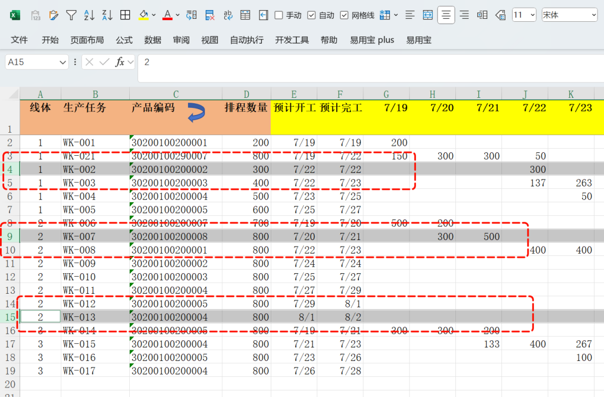Click the refresh columns icon beside the font color arrow
The width and height of the screenshot is (604, 397).
(x=192, y=15)
